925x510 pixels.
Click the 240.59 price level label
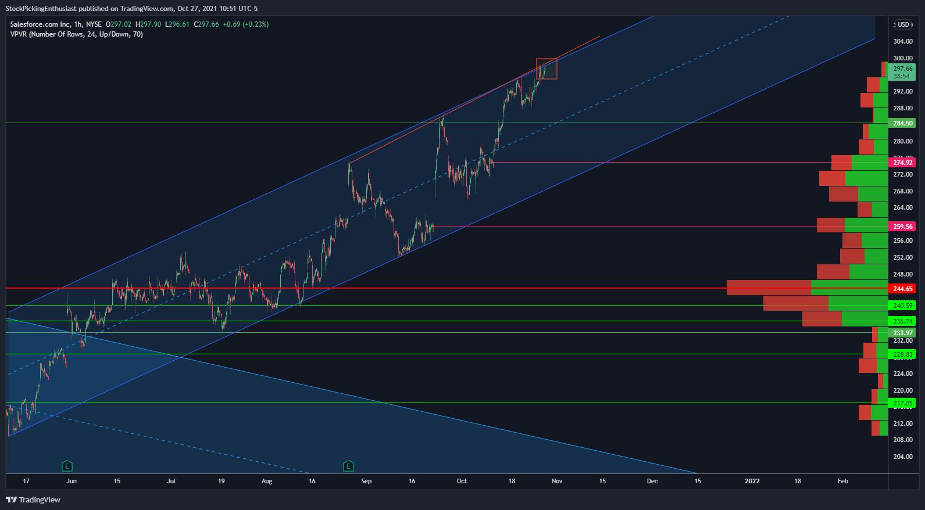902,306
